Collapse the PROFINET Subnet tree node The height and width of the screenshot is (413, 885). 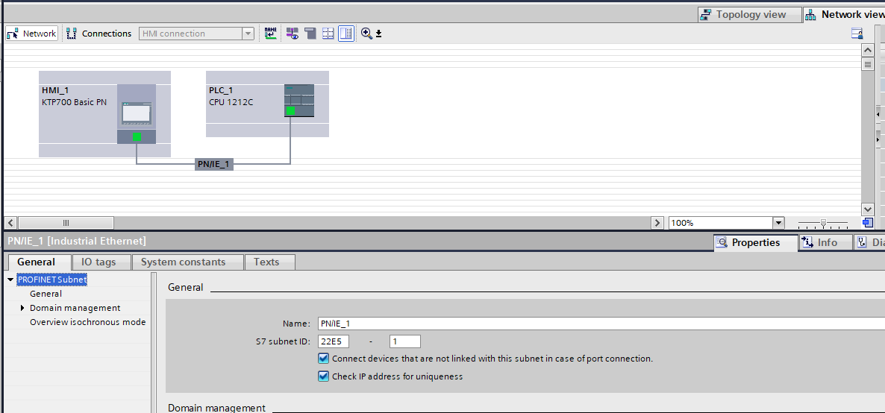[x=10, y=280]
